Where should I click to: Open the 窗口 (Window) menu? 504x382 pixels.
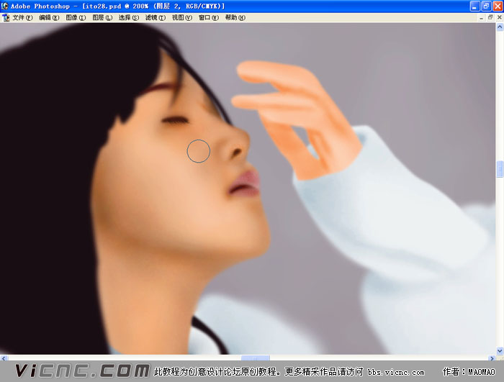point(209,18)
